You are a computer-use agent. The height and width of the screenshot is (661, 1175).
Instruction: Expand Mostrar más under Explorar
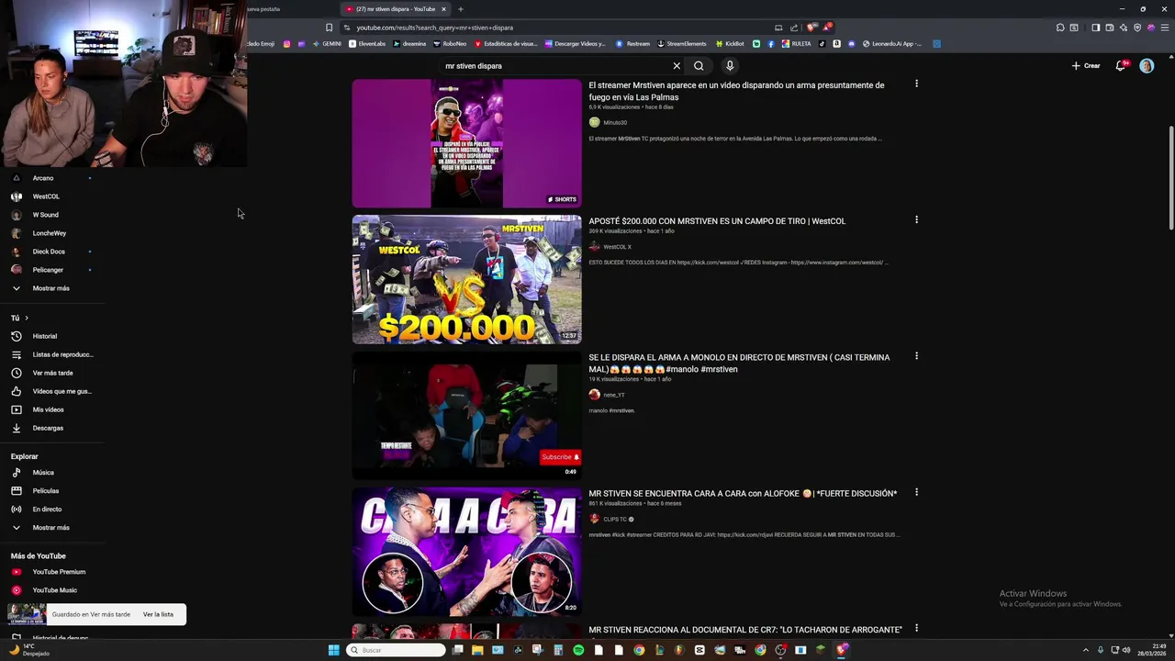click(52, 527)
